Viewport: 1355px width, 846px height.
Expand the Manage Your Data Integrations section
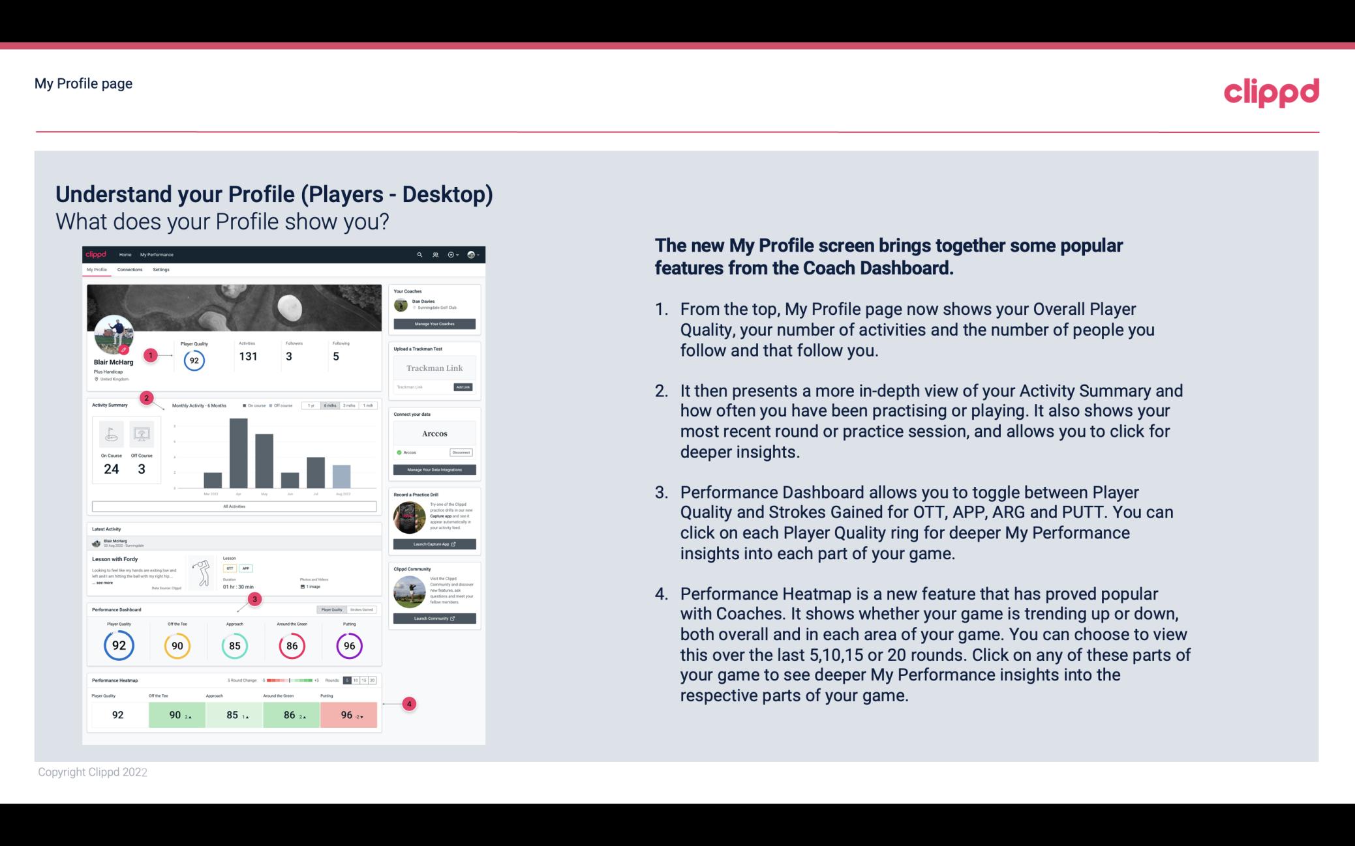coord(433,470)
